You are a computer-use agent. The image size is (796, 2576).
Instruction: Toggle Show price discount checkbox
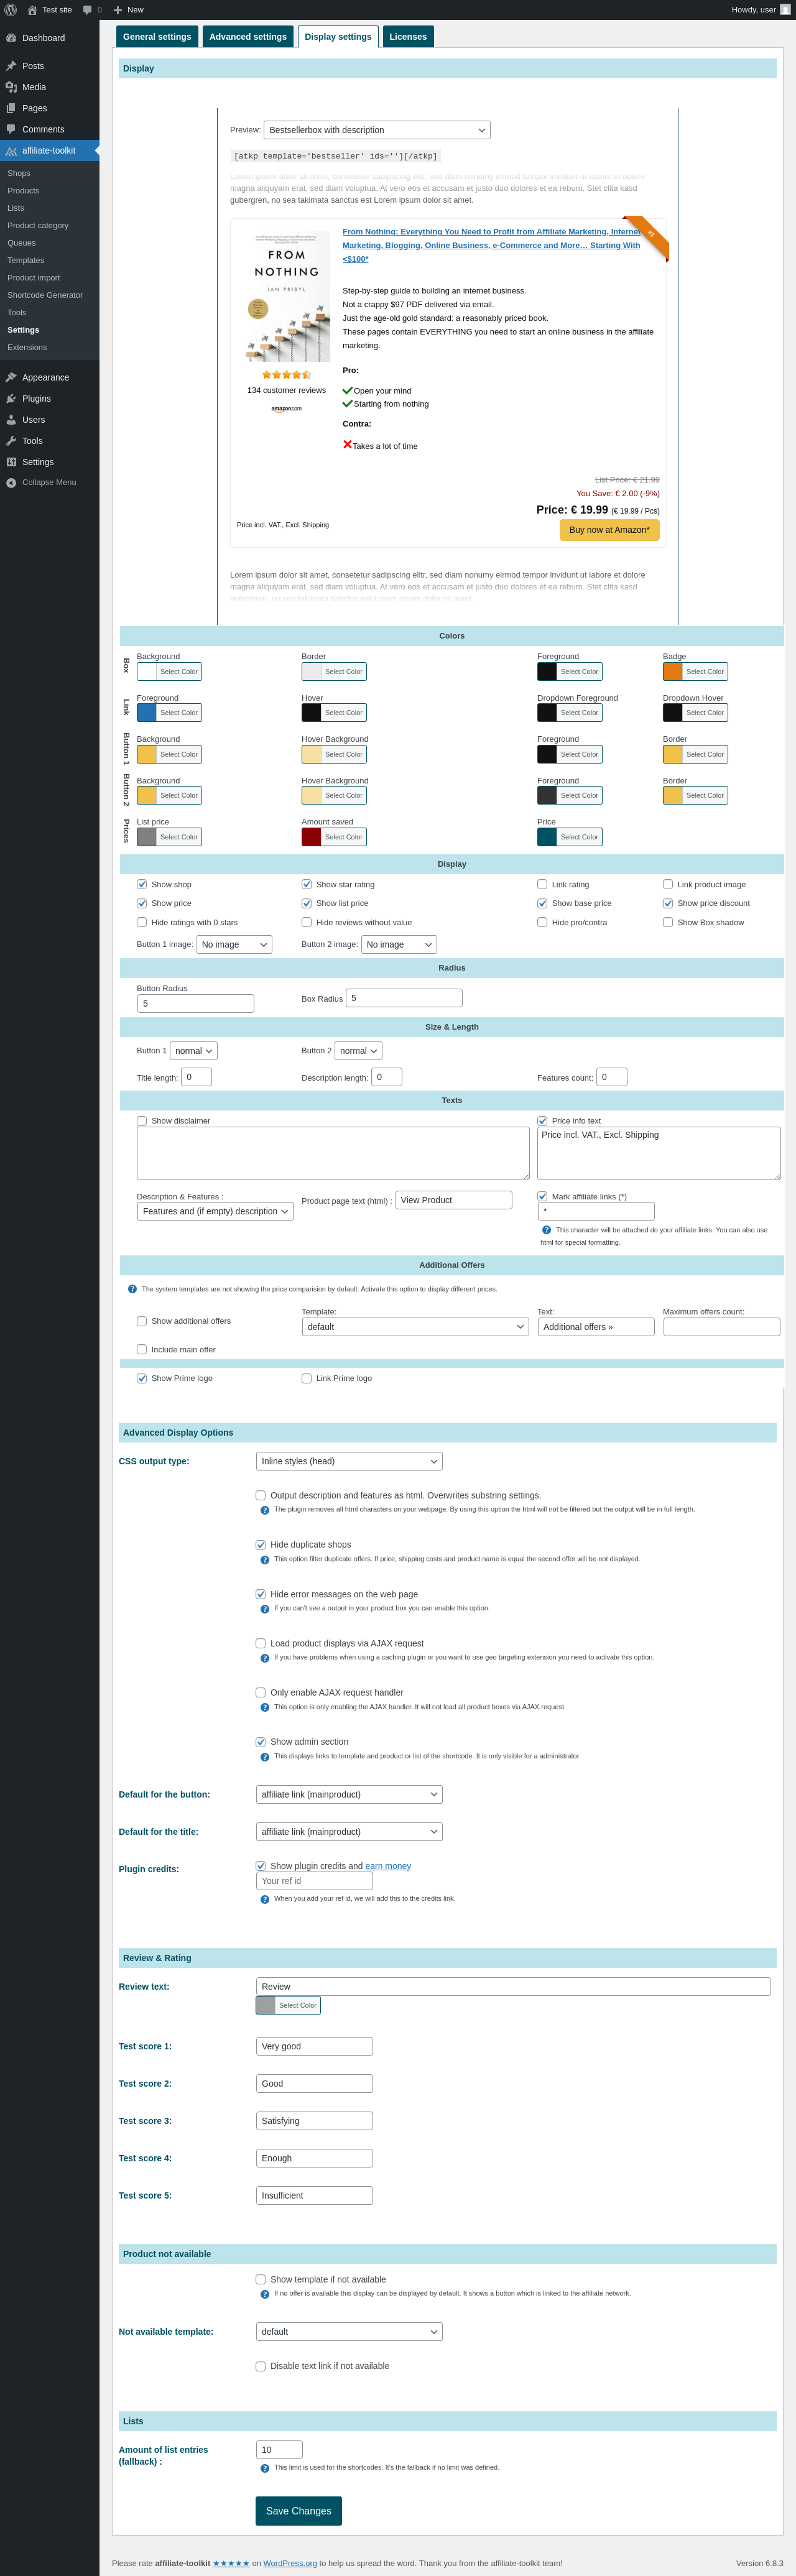[668, 903]
